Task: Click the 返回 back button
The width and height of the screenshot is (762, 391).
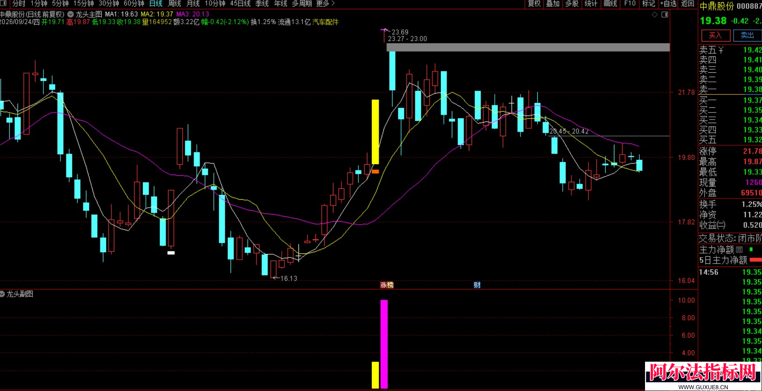Action: [x=688, y=4]
